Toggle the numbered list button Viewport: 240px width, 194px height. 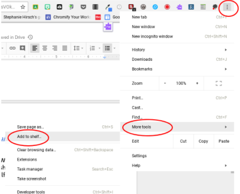click(x=92, y=48)
